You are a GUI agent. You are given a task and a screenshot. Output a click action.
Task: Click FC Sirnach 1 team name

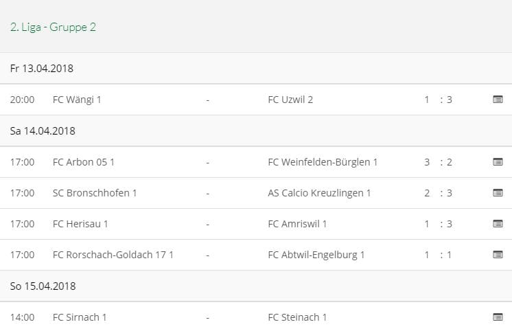tap(80, 317)
